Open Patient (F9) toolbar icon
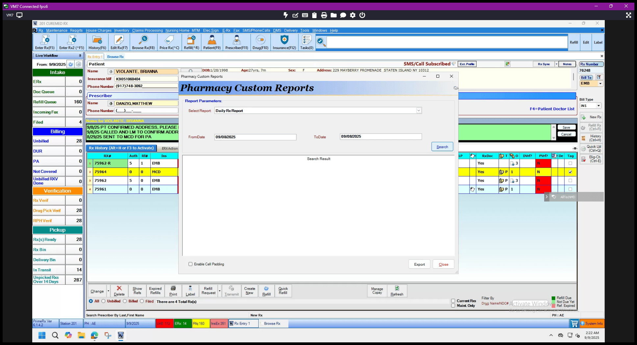 [x=212, y=42]
